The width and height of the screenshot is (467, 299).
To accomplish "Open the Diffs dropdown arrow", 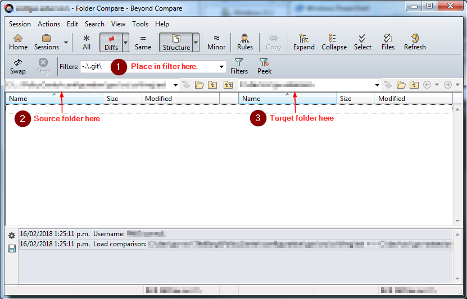I will click(x=126, y=43).
